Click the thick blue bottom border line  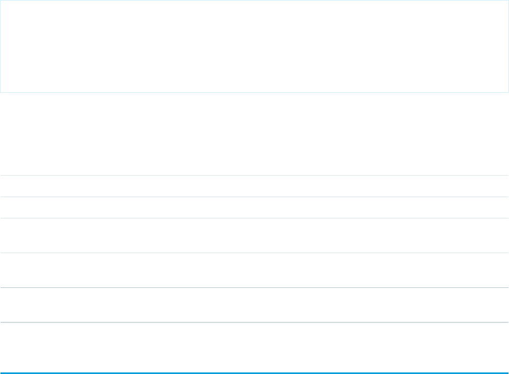pyautogui.click(x=254, y=373)
